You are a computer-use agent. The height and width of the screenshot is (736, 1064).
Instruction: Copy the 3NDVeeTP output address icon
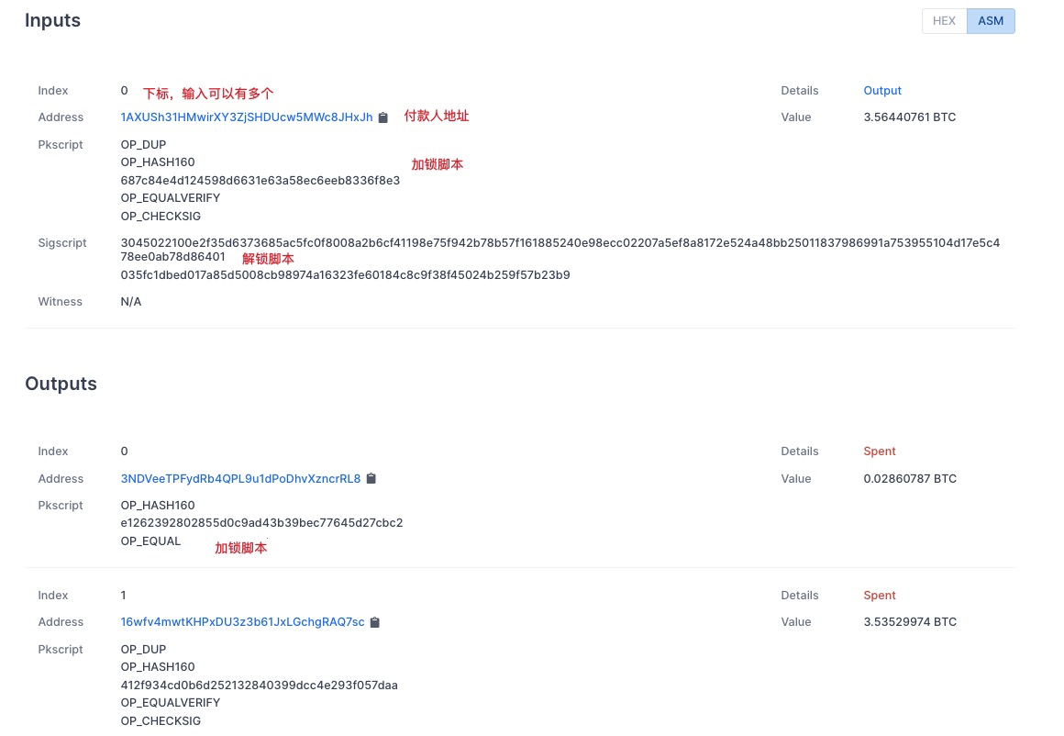(371, 479)
